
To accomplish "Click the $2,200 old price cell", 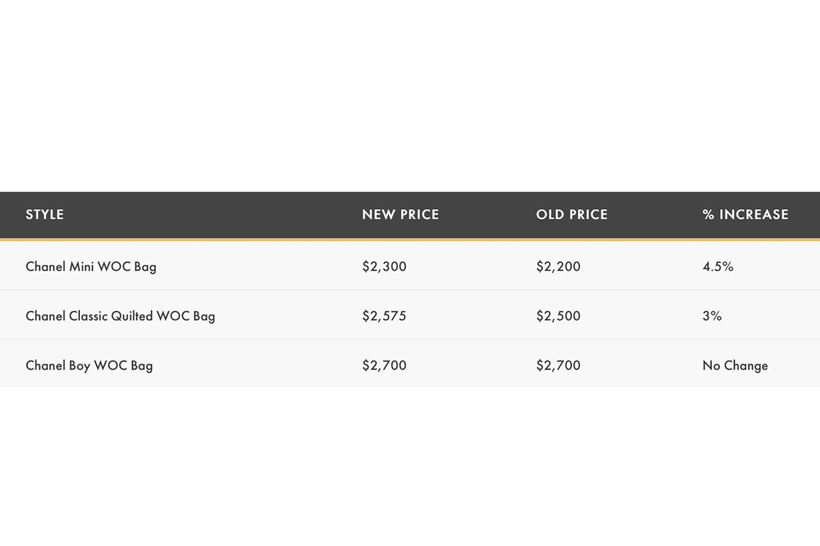I will [558, 266].
